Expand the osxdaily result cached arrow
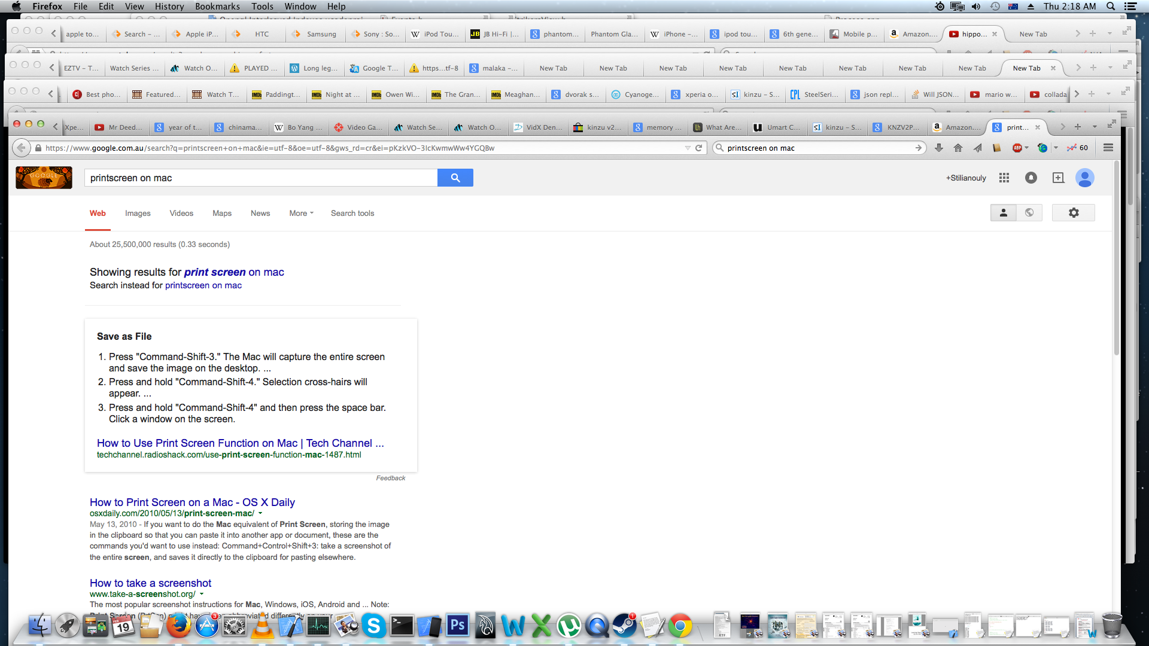1149x646 pixels. pyautogui.click(x=260, y=513)
